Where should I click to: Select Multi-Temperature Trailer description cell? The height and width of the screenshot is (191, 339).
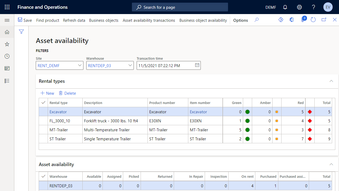[x=115, y=130]
